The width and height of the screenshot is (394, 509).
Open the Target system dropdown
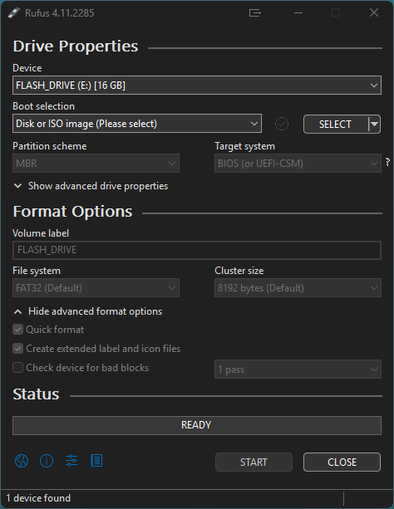click(x=298, y=164)
